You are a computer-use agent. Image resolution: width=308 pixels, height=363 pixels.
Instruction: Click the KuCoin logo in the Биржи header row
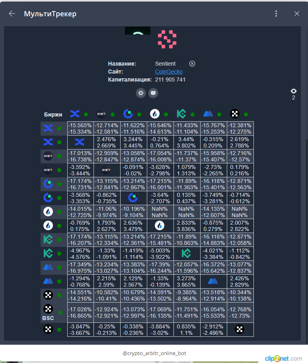point(181,114)
